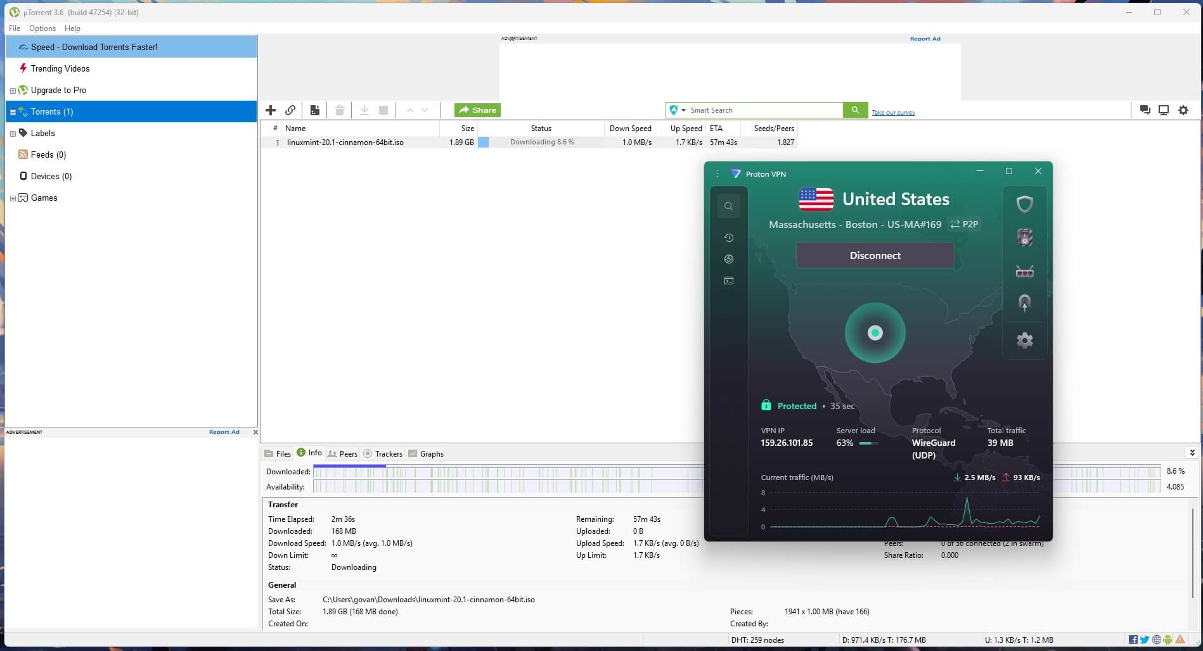1203x651 pixels.
Task: Open Proton VPN countries globe icon
Action: click(729, 259)
